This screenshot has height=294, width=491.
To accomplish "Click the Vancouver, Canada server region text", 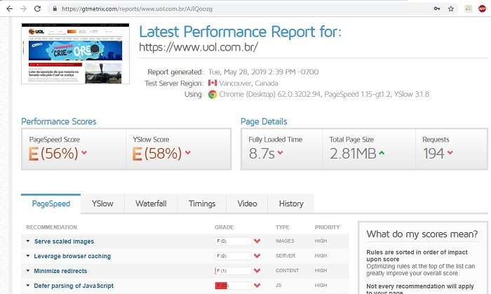I will pos(248,83).
